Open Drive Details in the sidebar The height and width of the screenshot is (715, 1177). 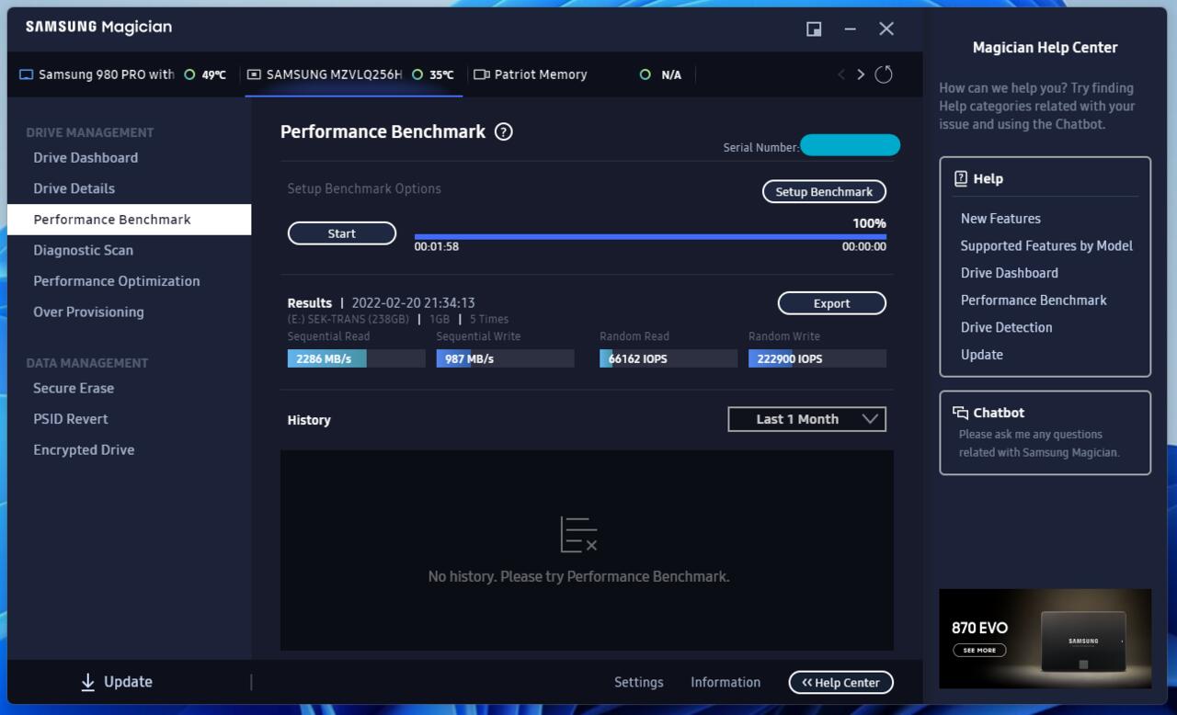pos(74,188)
